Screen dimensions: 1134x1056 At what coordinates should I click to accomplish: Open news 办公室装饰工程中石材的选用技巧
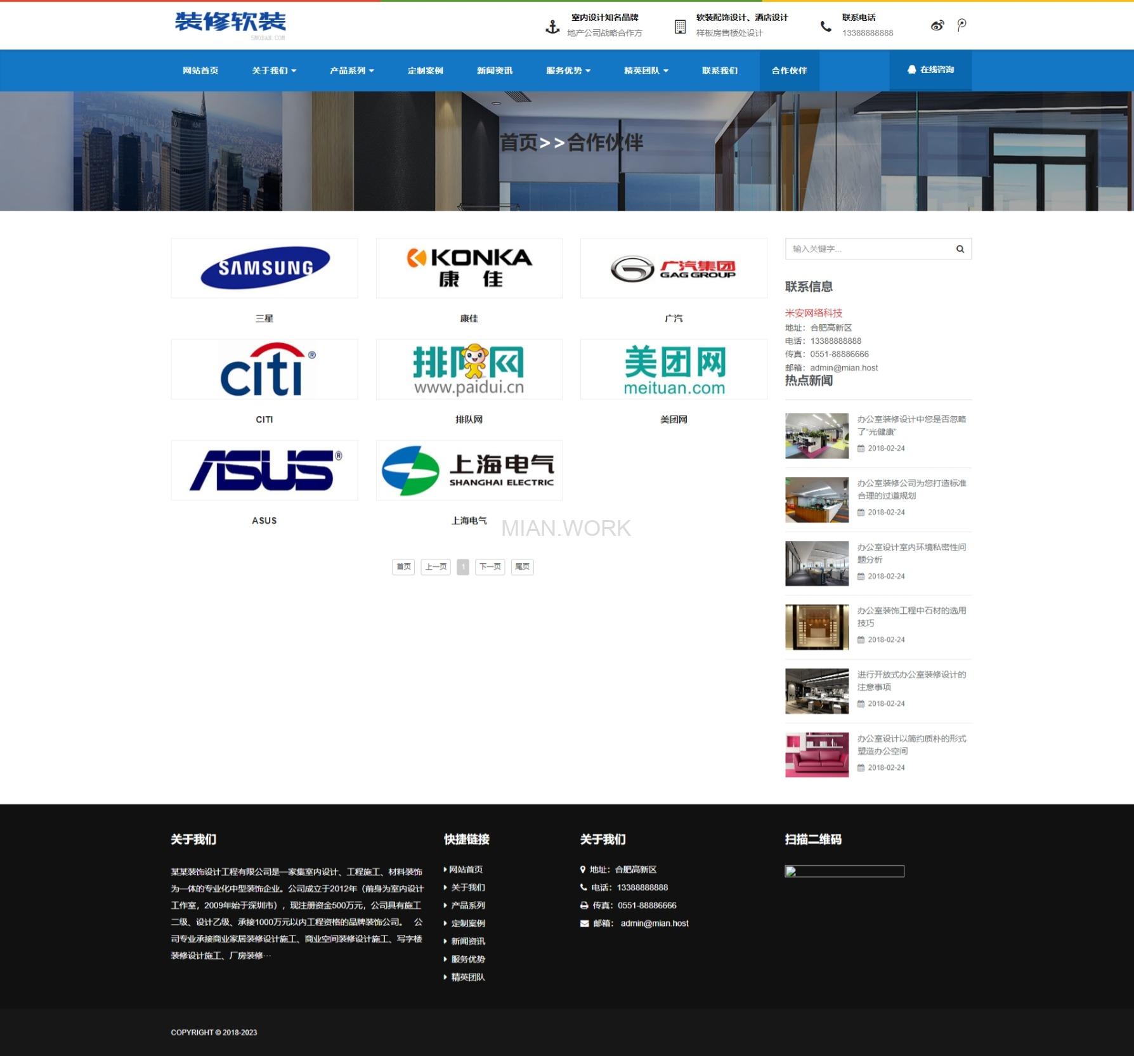[x=911, y=616]
